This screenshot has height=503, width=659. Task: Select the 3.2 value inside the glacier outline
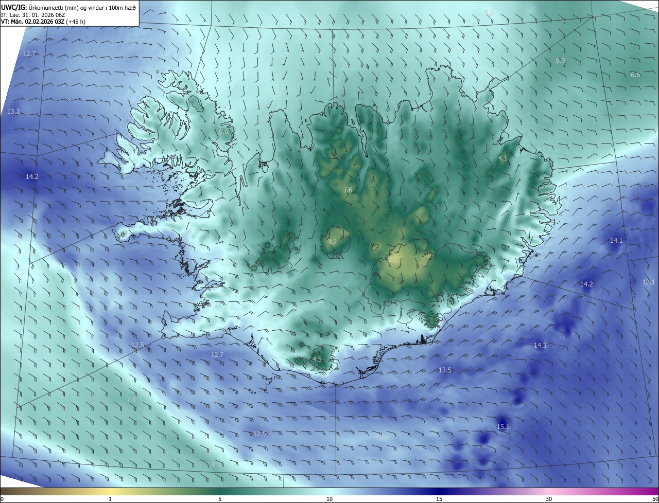coord(332,242)
